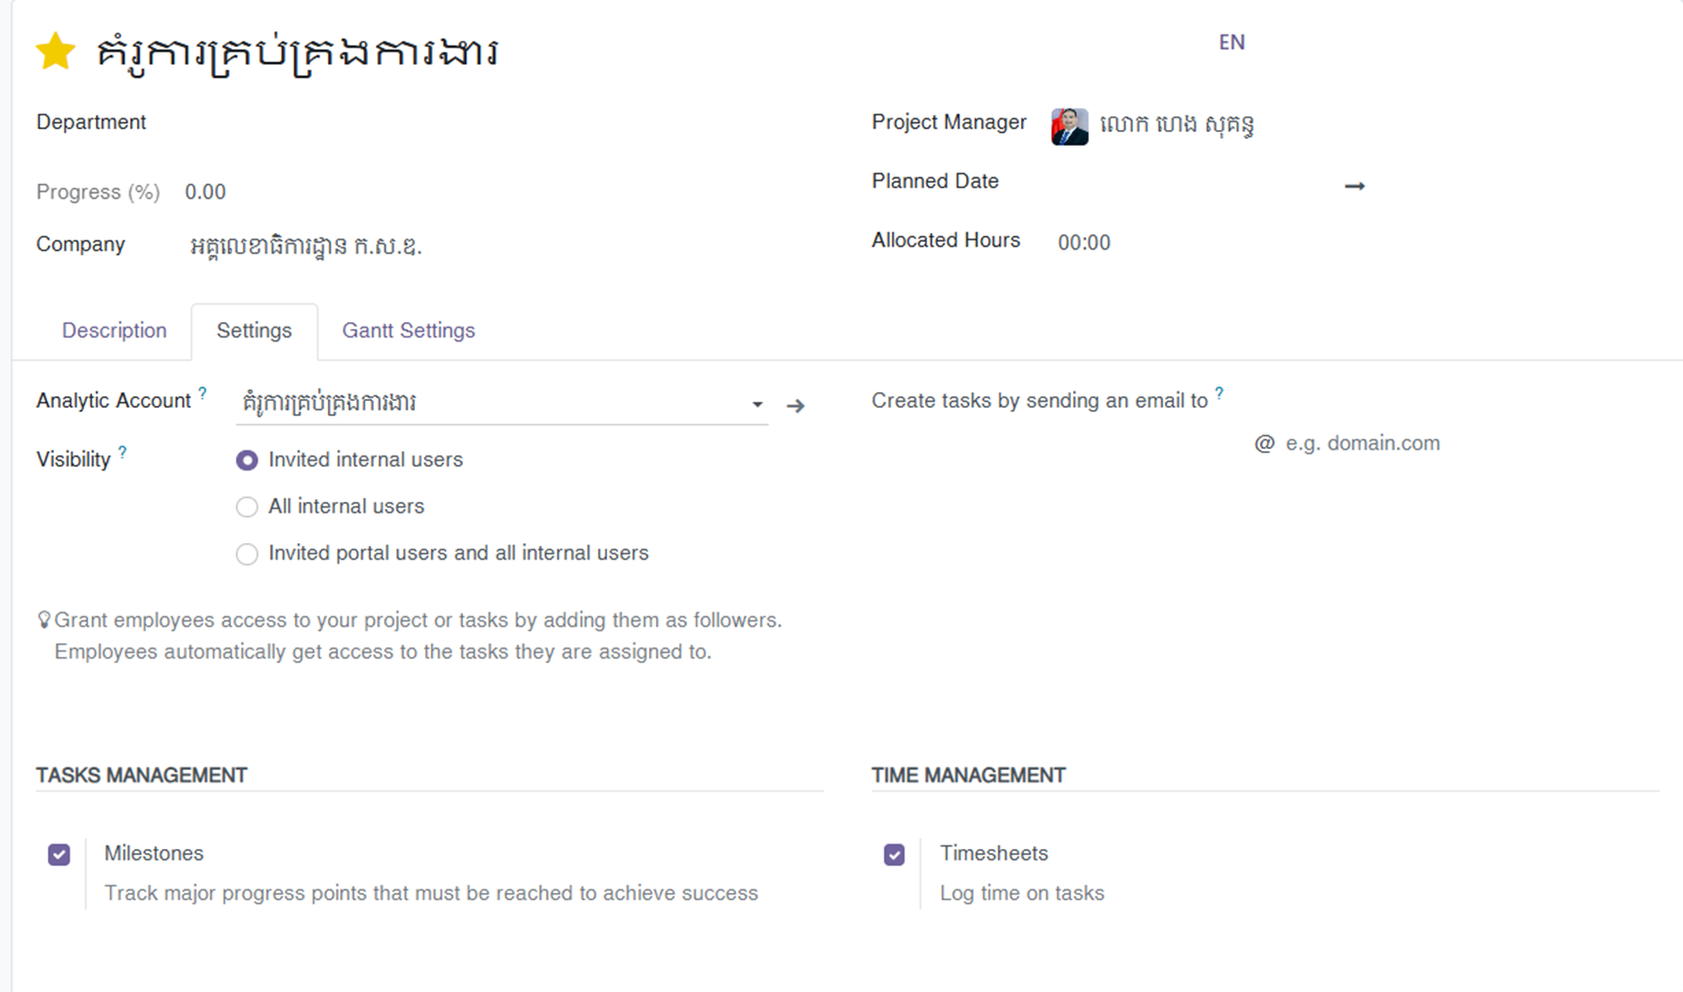This screenshot has height=992, width=1683.
Task: Open Analytic Account external link arrow
Action: click(795, 405)
